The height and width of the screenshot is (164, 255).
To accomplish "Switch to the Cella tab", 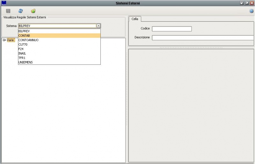I will click(135, 19).
